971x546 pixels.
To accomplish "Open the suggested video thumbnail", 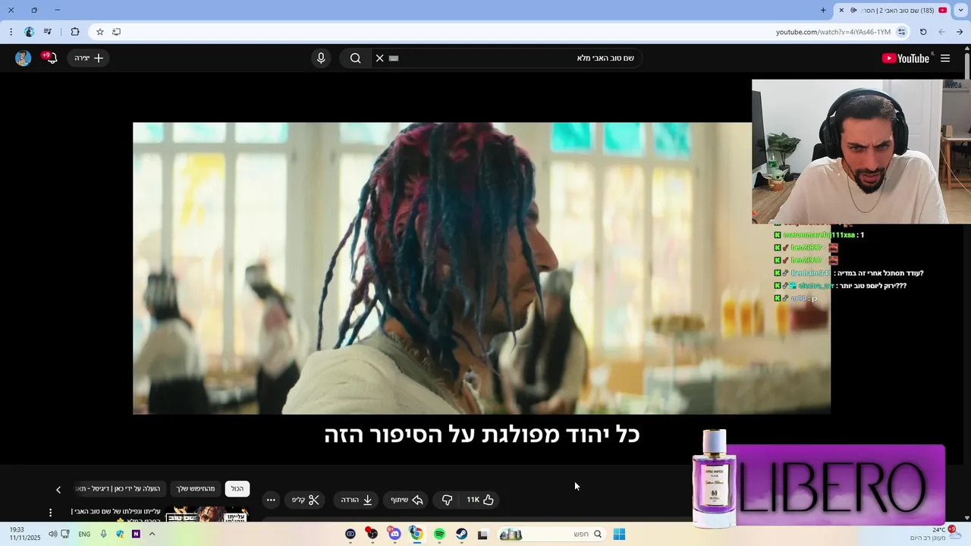I will coord(207,514).
